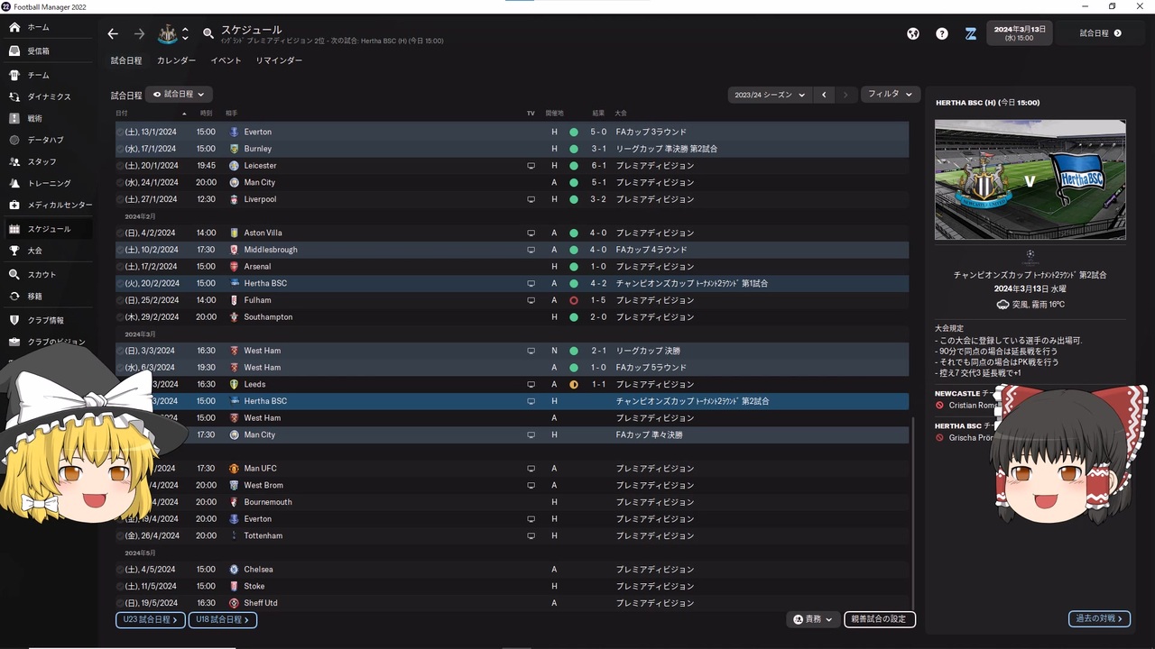The height and width of the screenshot is (649, 1155).
Task: Click the 試合日程 continue button at top right
Action: coord(1101,33)
